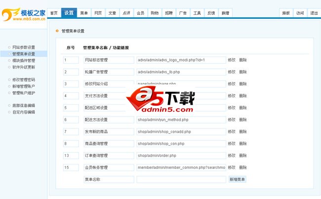Click the shop/admin/shop_con.php link field
This screenshot has height=199, width=321.
pos(181,144)
